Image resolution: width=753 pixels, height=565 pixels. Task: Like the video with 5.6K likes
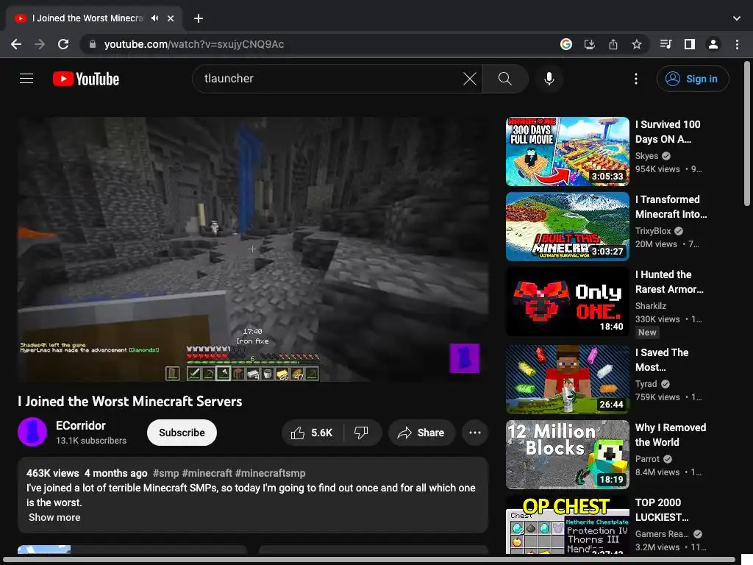click(x=312, y=433)
